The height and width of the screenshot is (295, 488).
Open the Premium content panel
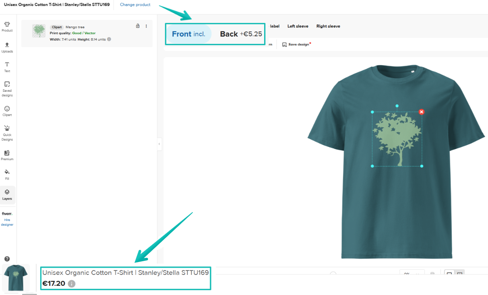(7, 155)
